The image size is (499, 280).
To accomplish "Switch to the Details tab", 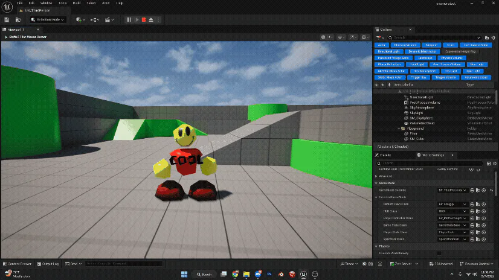I will click(x=385, y=155).
